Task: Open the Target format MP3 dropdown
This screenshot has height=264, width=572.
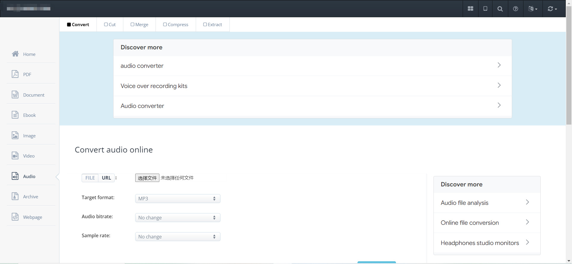Action: 178,199
